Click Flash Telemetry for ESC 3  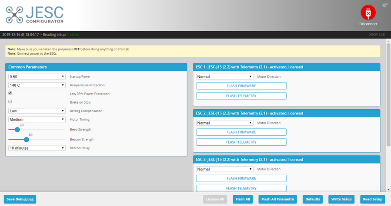(241, 188)
